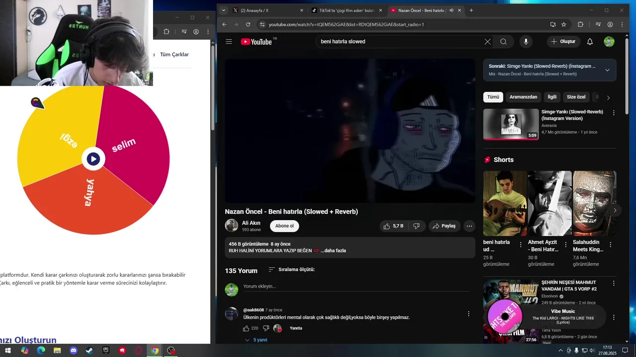Open the site information icon in address bar
This screenshot has height=357, width=636.
(262, 24)
